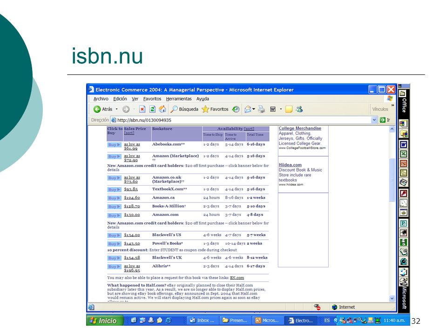
Task: Expand the Atrás back history dropdown arrow
Action: [116, 109]
